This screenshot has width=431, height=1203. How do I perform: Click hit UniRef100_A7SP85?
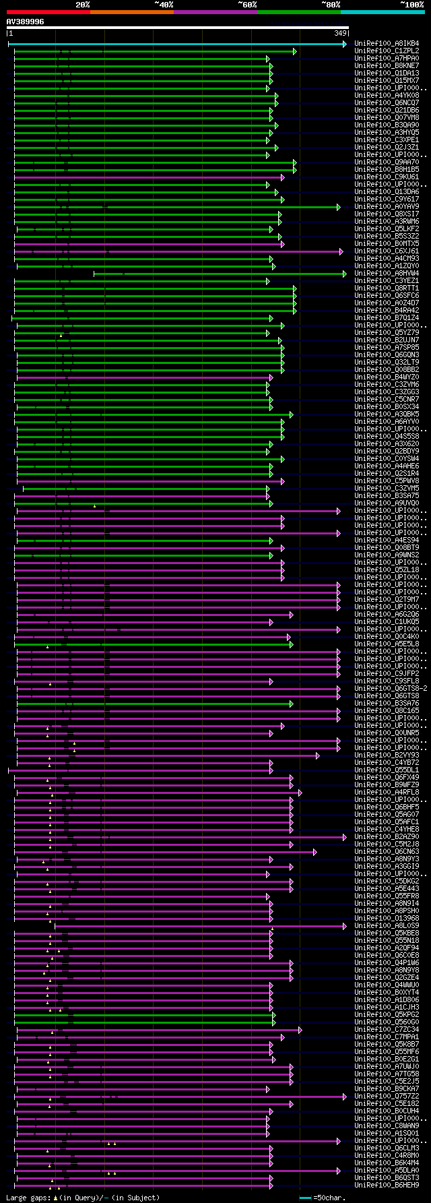pos(387,348)
